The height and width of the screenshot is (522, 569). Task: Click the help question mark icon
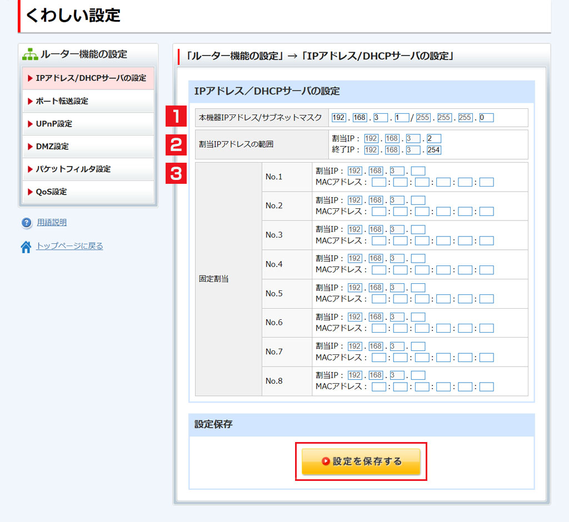click(26, 223)
